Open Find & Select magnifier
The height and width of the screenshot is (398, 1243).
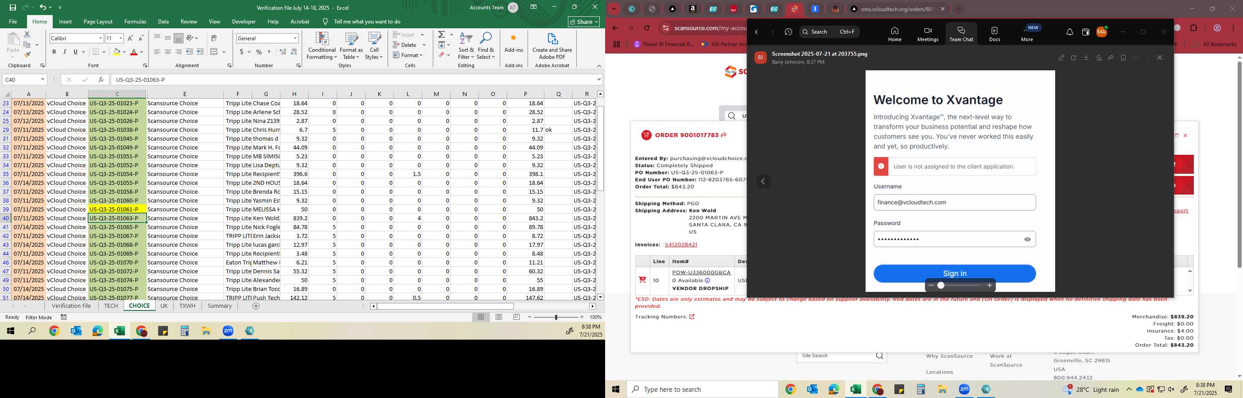pos(486,46)
